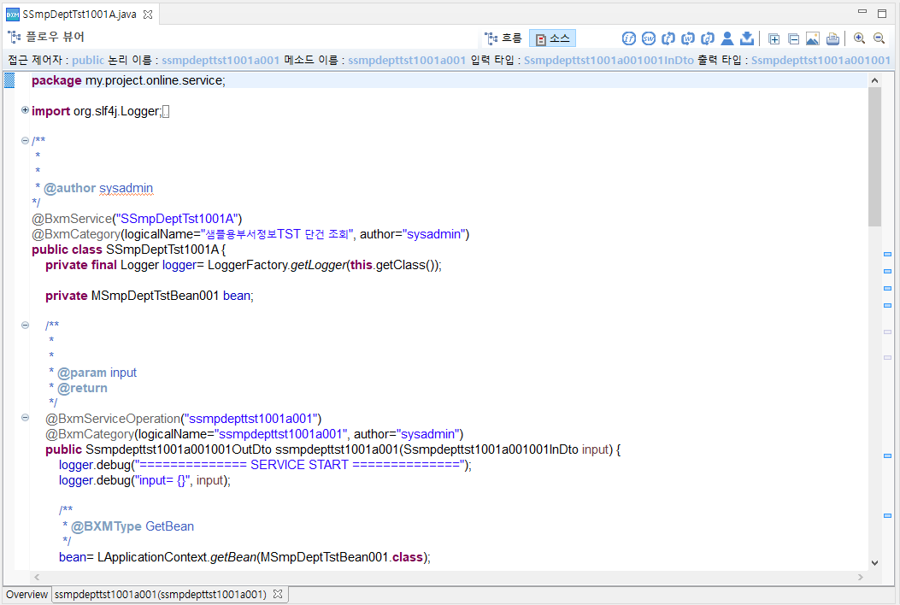Click the print icon in toolbar
Viewport: 900px width, 605px height.
832,38
